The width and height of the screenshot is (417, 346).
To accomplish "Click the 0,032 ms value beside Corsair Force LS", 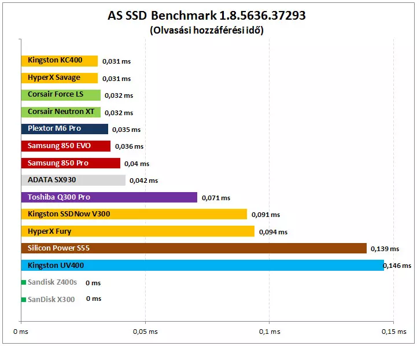I will tap(119, 95).
